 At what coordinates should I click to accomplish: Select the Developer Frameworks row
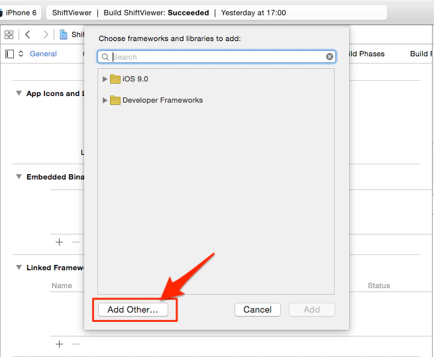tap(216, 100)
